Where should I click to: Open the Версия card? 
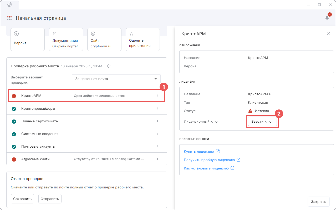click(x=28, y=39)
